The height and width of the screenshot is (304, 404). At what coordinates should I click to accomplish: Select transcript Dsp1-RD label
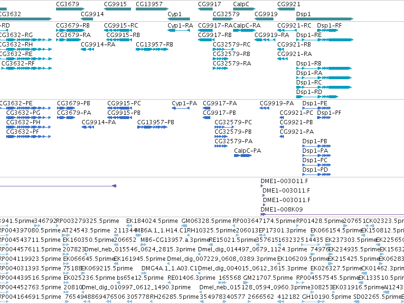click(309, 92)
